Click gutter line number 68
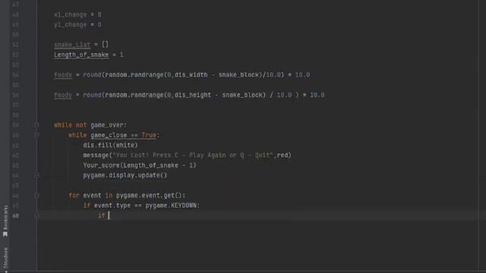Screen dimensions: 486x273 point(15,215)
